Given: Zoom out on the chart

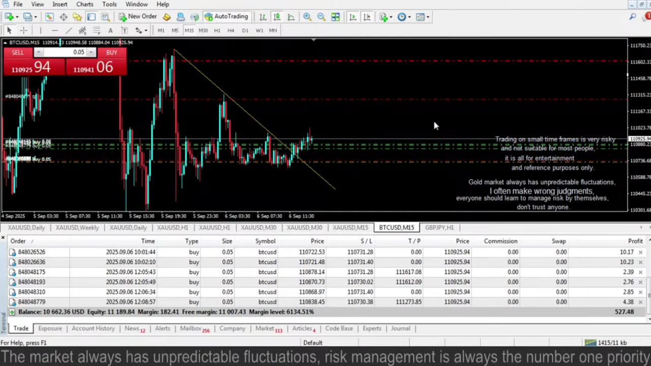Looking at the screenshot, I should click(x=321, y=17).
